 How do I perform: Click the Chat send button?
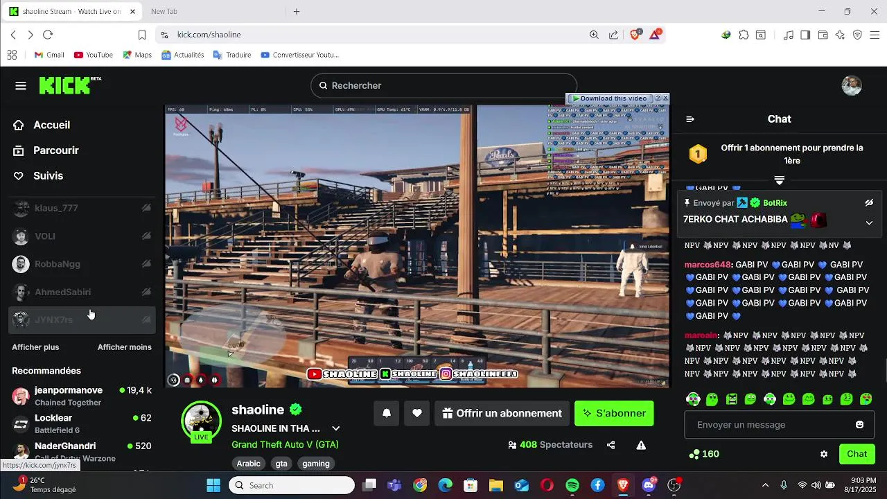[857, 454]
